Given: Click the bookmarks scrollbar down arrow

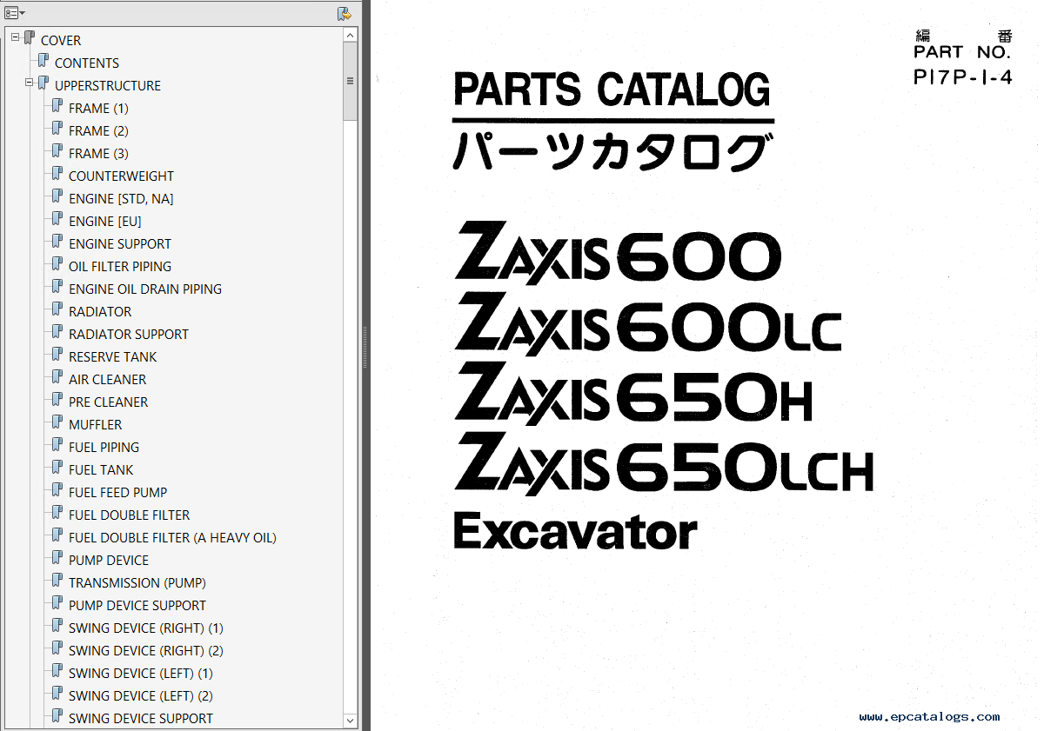Looking at the screenshot, I should [350, 721].
